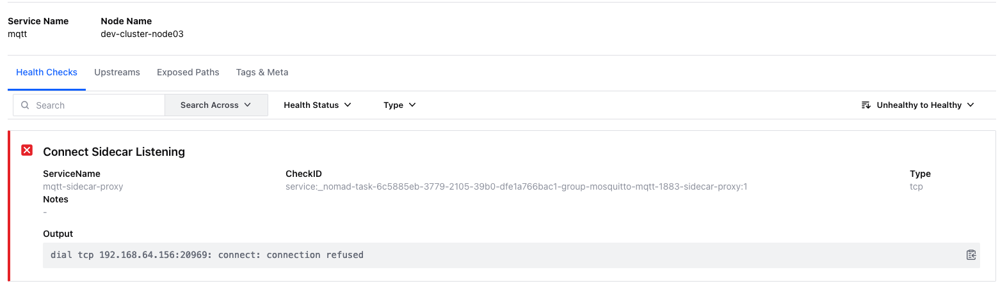Viewport: 1007px width, 295px height.
Task: Click the magnifier icon in search box
Action: 25,105
